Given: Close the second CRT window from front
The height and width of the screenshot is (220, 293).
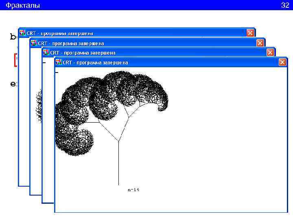Looking at the screenshot, I should pos(270,53).
